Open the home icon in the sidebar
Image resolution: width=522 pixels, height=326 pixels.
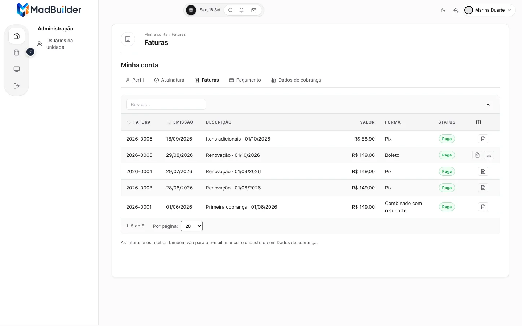click(x=17, y=36)
